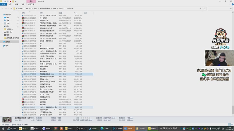Click the first rating star in details pane
Screen dimensions: 234x131
[81, 118]
